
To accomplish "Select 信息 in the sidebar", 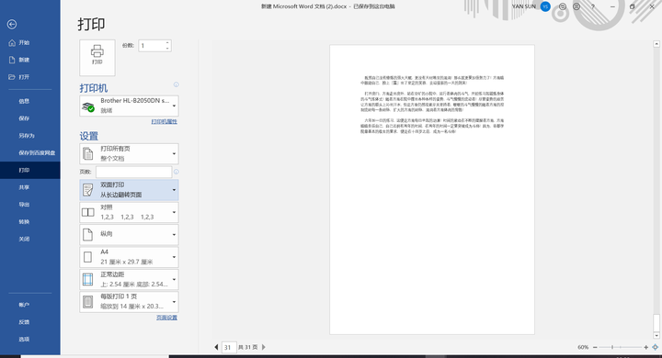I will pos(30,101).
